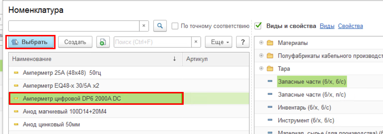Expand the Материалы tree node

(x=261, y=43)
